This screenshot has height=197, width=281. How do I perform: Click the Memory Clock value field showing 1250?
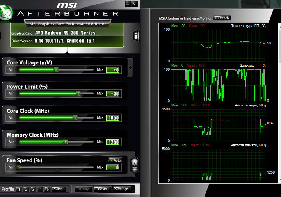tap(113, 142)
